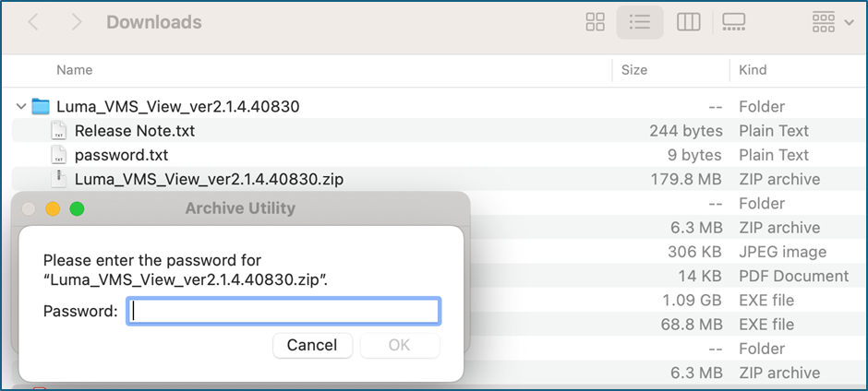Cancel the password prompt
This screenshot has height=391, width=868.
312,346
